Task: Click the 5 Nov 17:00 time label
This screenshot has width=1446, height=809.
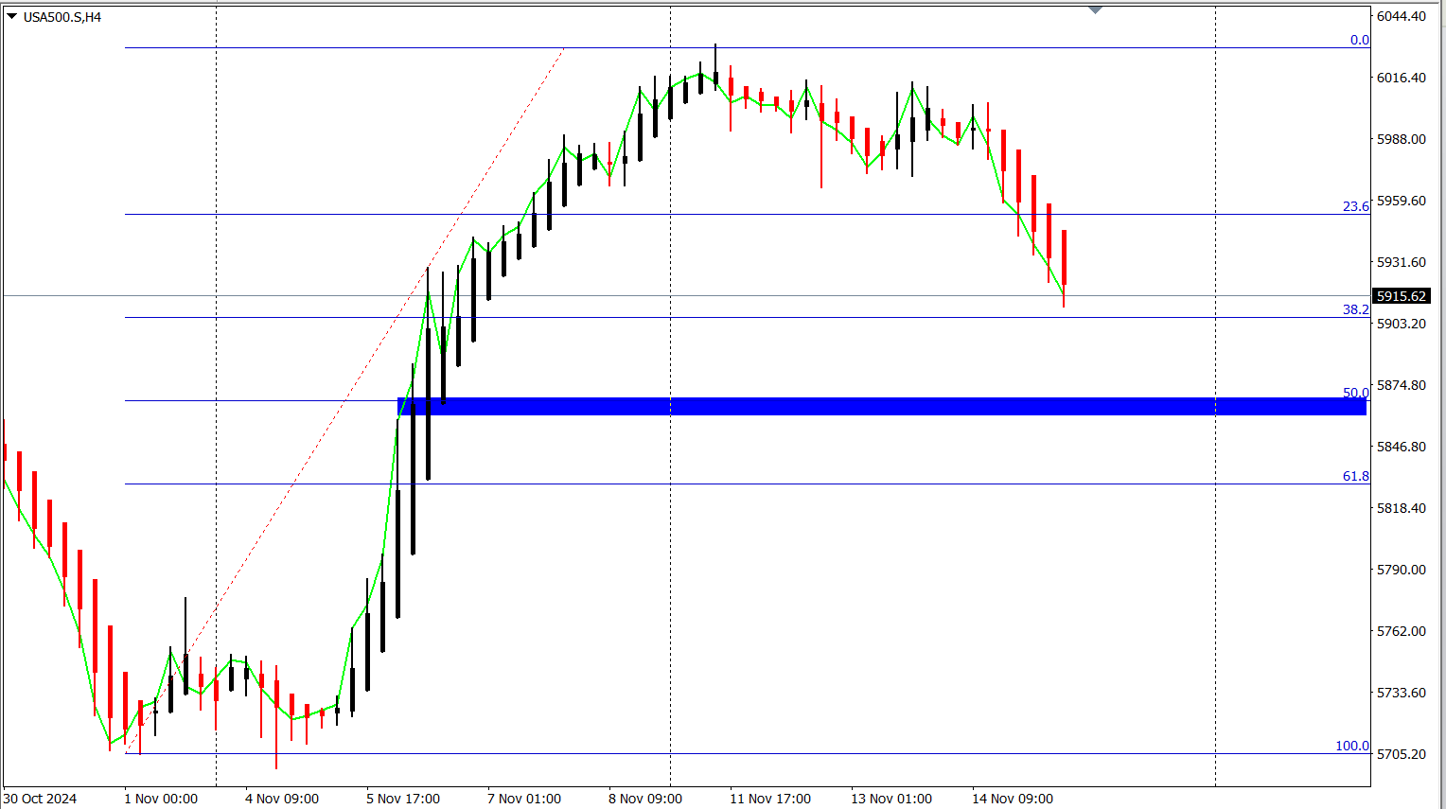Action: (x=403, y=799)
